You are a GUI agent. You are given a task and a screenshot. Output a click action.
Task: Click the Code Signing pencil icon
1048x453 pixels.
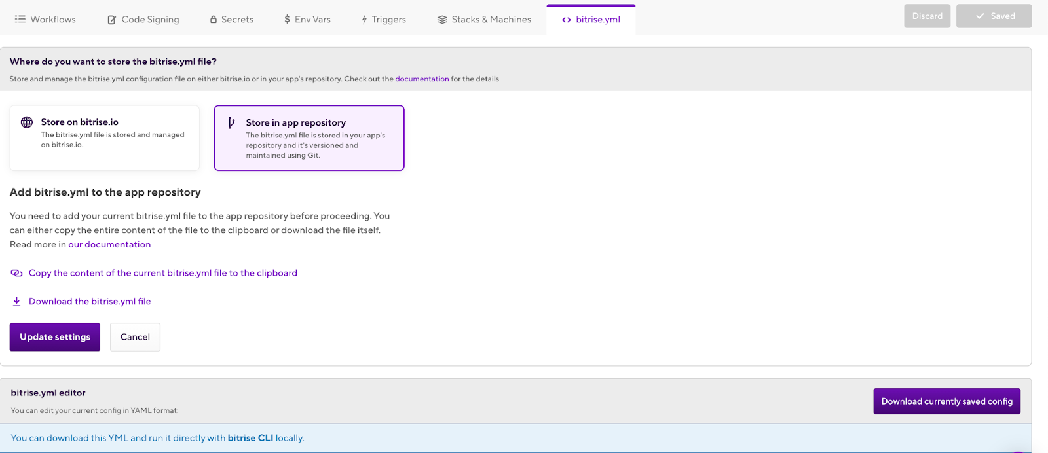pyautogui.click(x=112, y=20)
